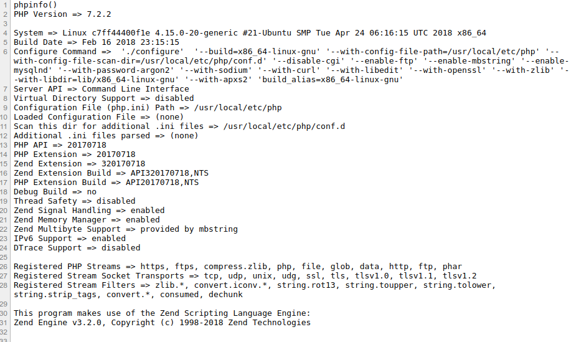Screen dimensions: 571x342
Task: Click the 'Zend Memory Manager' line
Action: (87, 219)
